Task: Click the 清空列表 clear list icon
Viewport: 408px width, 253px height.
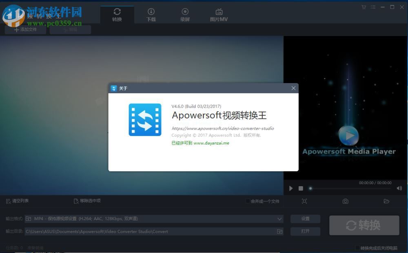Action: [x=8, y=201]
